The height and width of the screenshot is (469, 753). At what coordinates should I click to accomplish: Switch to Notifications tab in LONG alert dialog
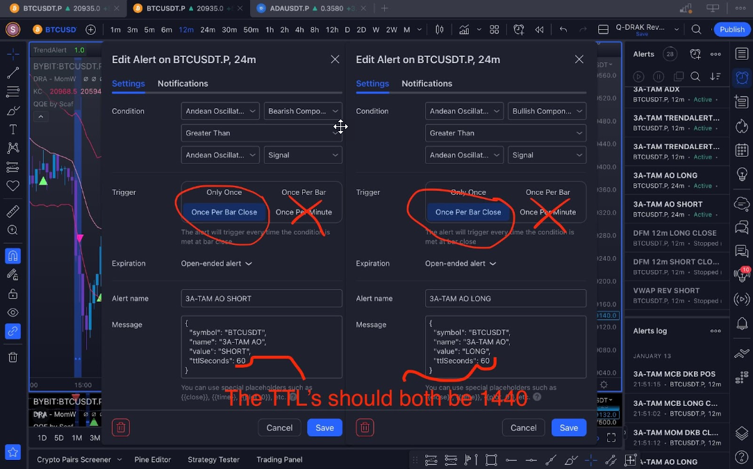(427, 83)
